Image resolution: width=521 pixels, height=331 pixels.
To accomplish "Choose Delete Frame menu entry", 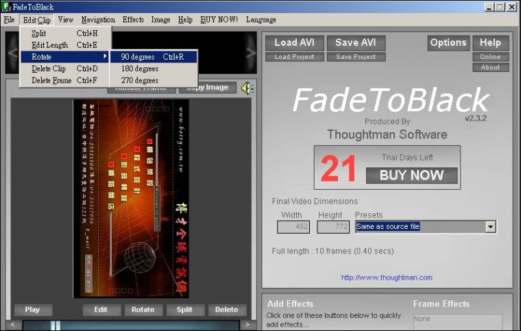I will [x=65, y=80].
